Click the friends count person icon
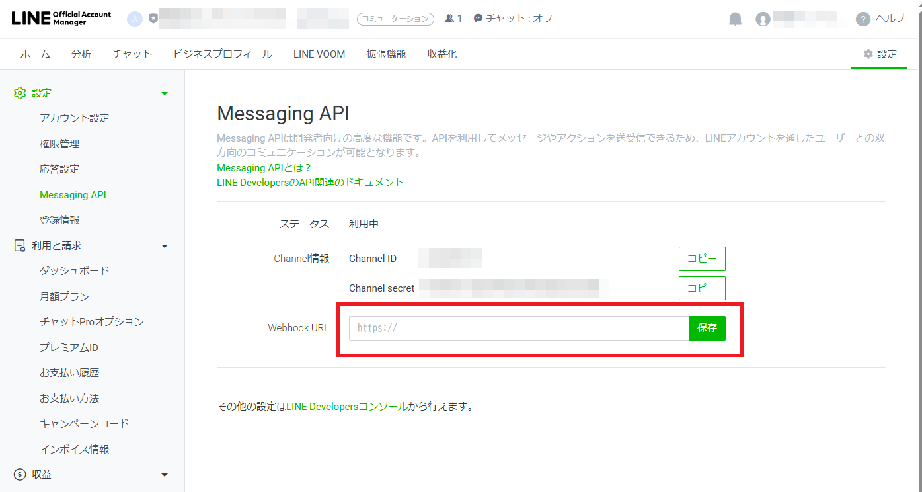Viewport: 922px width, 492px height. tap(449, 19)
